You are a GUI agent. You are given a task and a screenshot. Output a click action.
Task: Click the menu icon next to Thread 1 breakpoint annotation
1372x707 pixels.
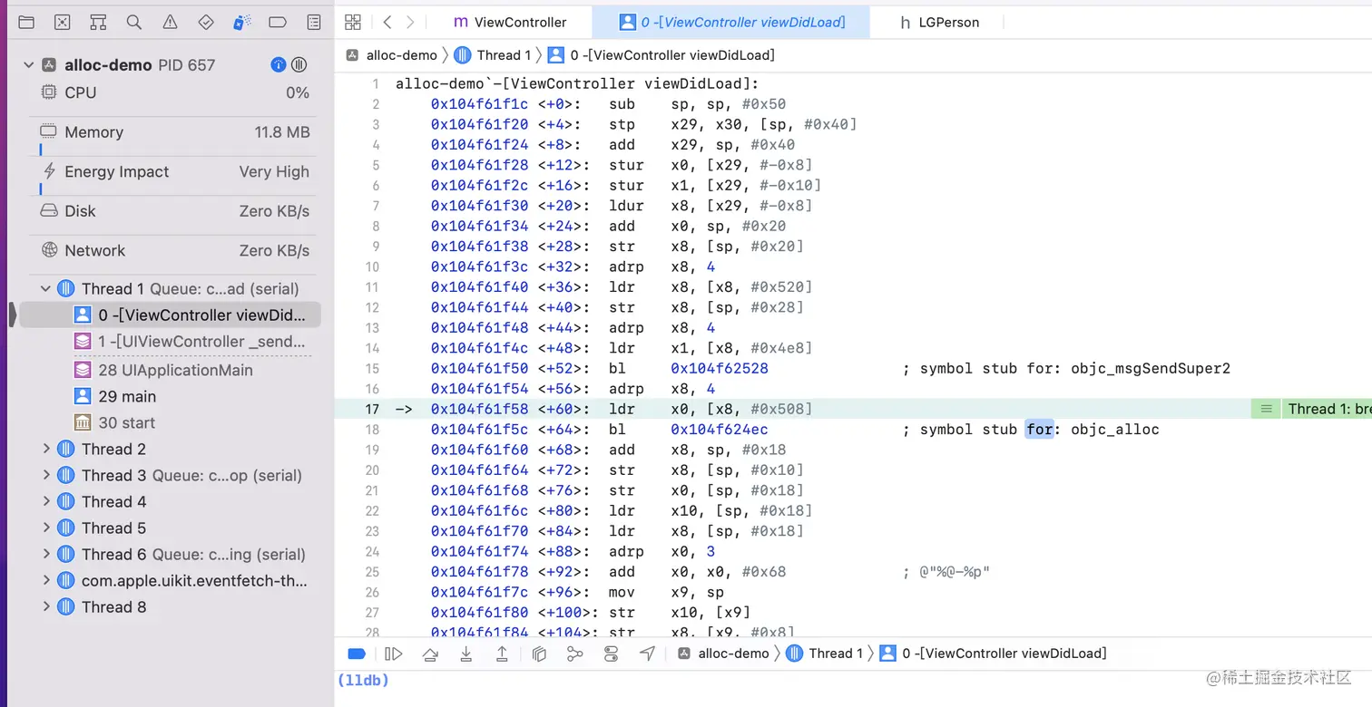tap(1266, 409)
